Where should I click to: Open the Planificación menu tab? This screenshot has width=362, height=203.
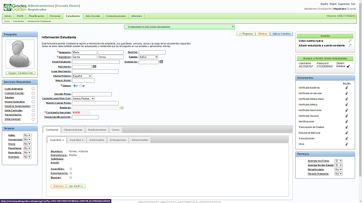36,16
